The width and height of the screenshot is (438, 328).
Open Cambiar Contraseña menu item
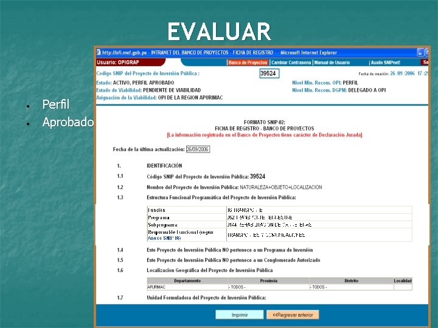click(291, 63)
